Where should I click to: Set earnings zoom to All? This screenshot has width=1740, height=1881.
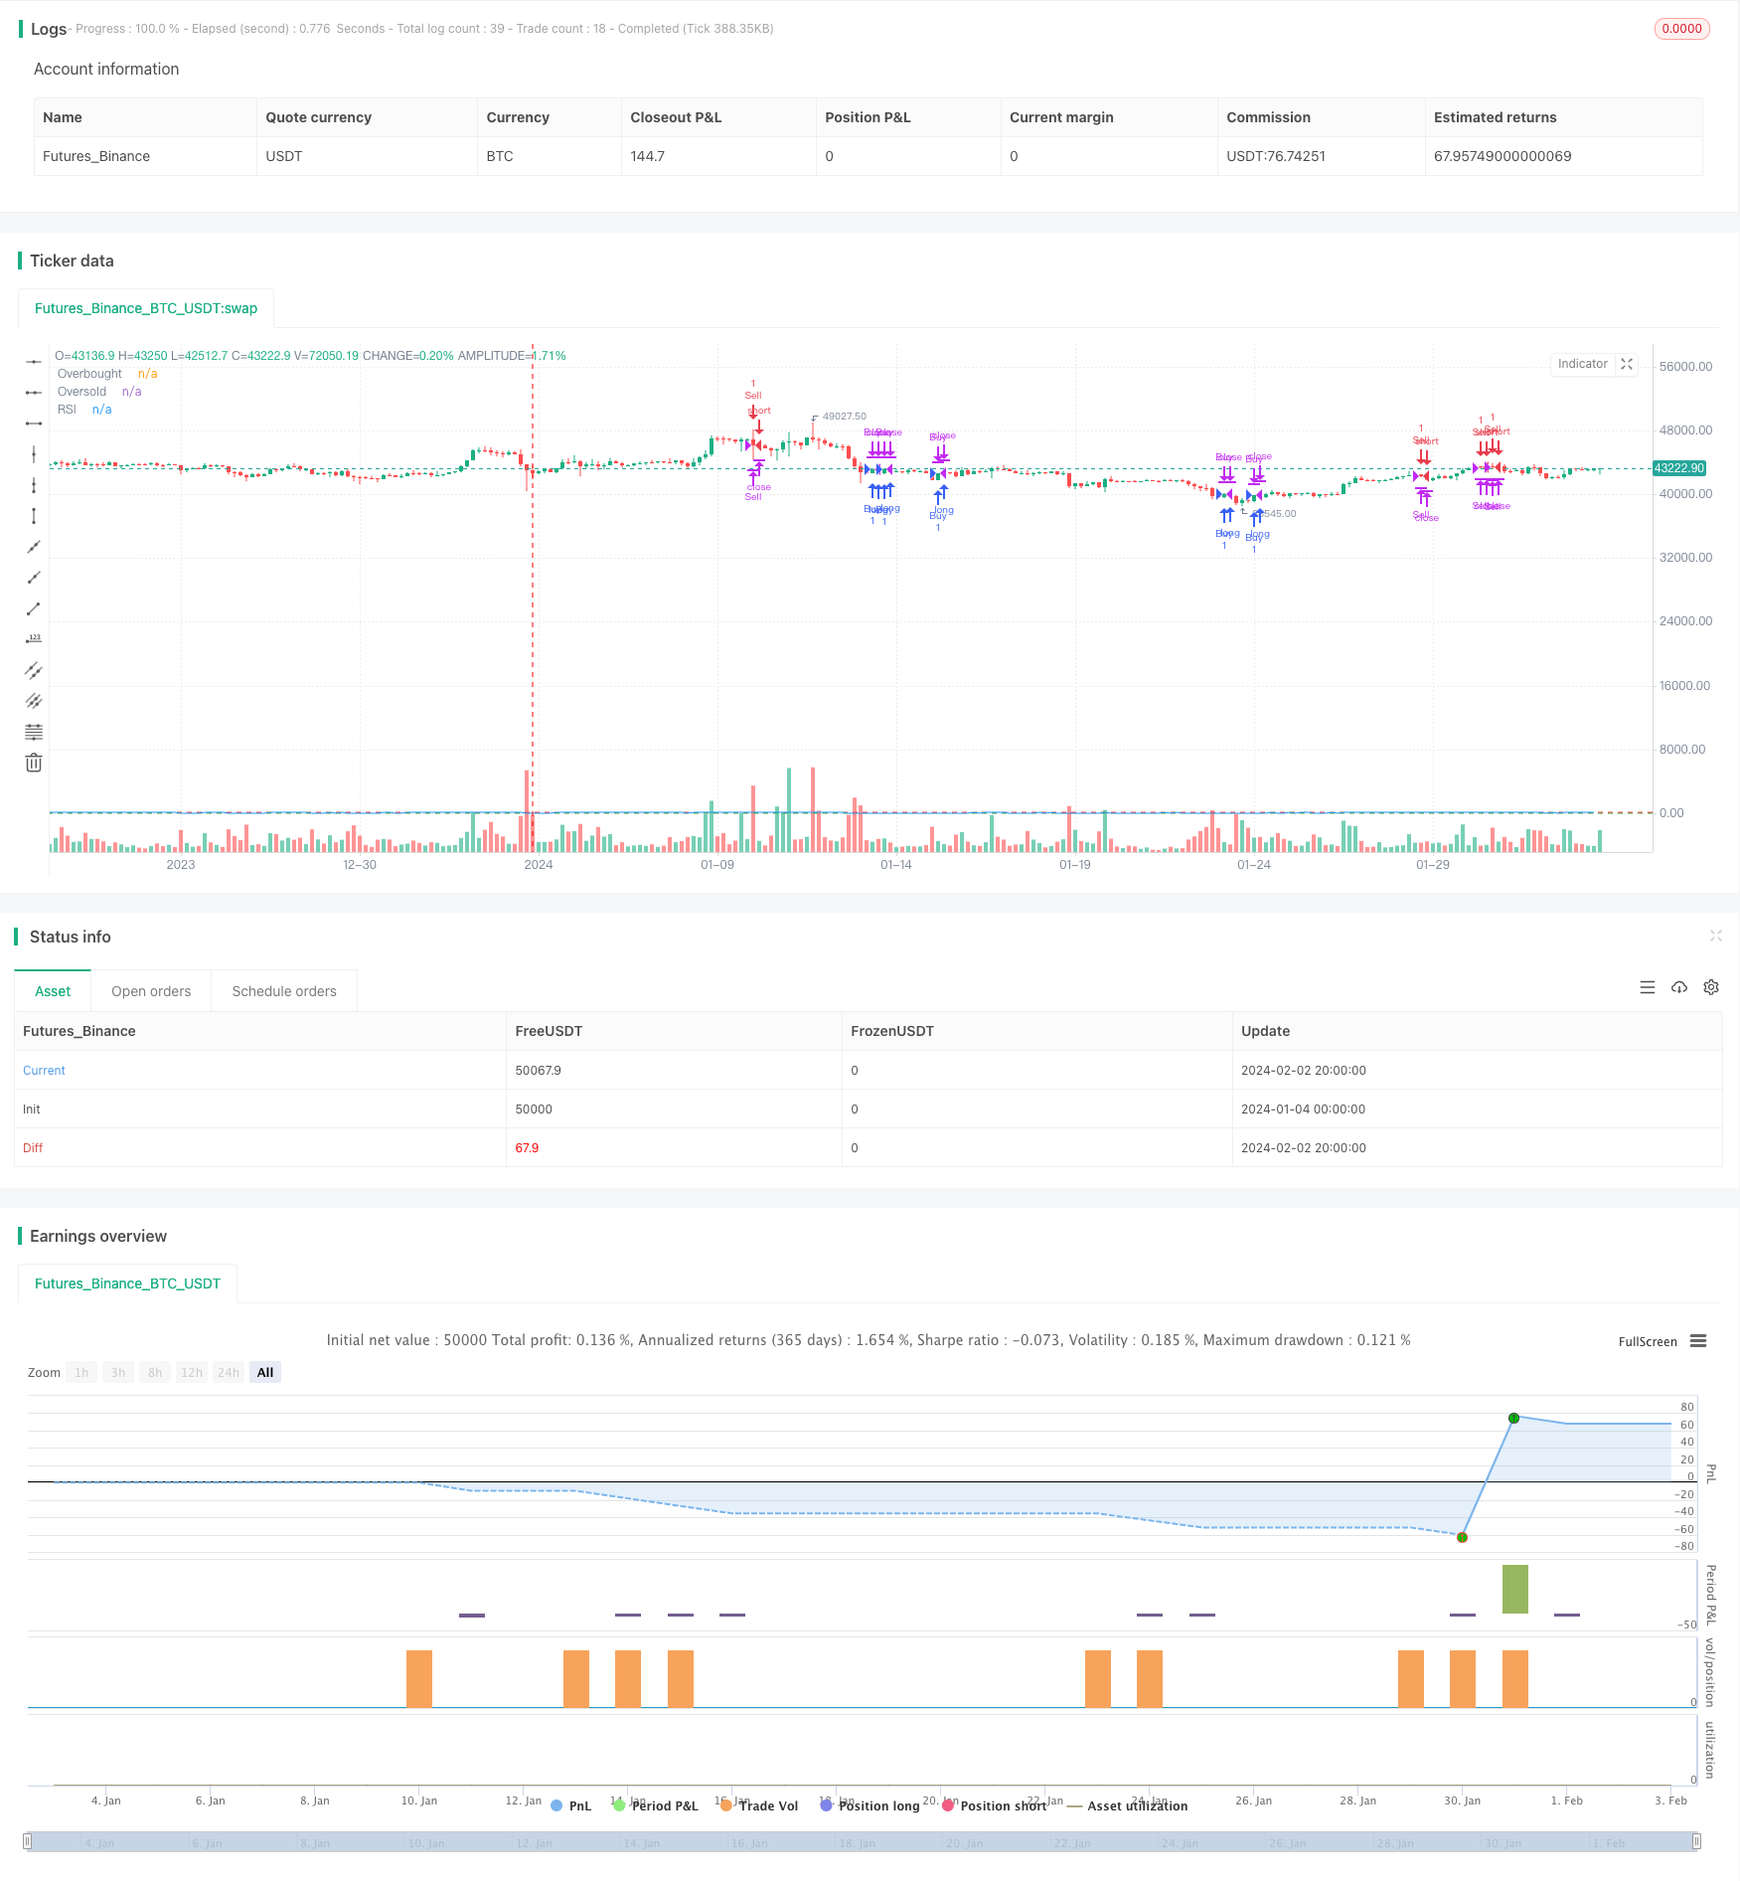pyautogui.click(x=265, y=1372)
